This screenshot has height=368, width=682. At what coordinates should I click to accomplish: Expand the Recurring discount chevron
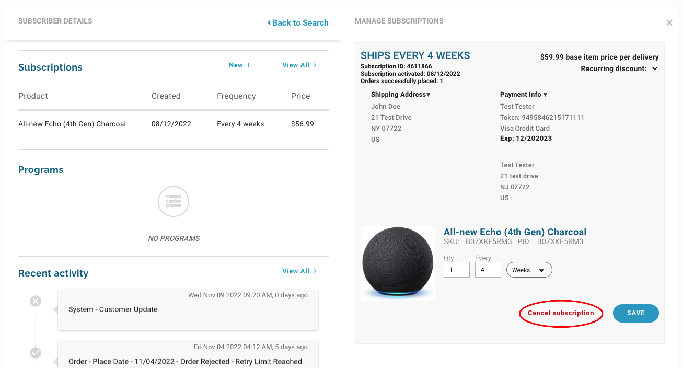pos(655,69)
